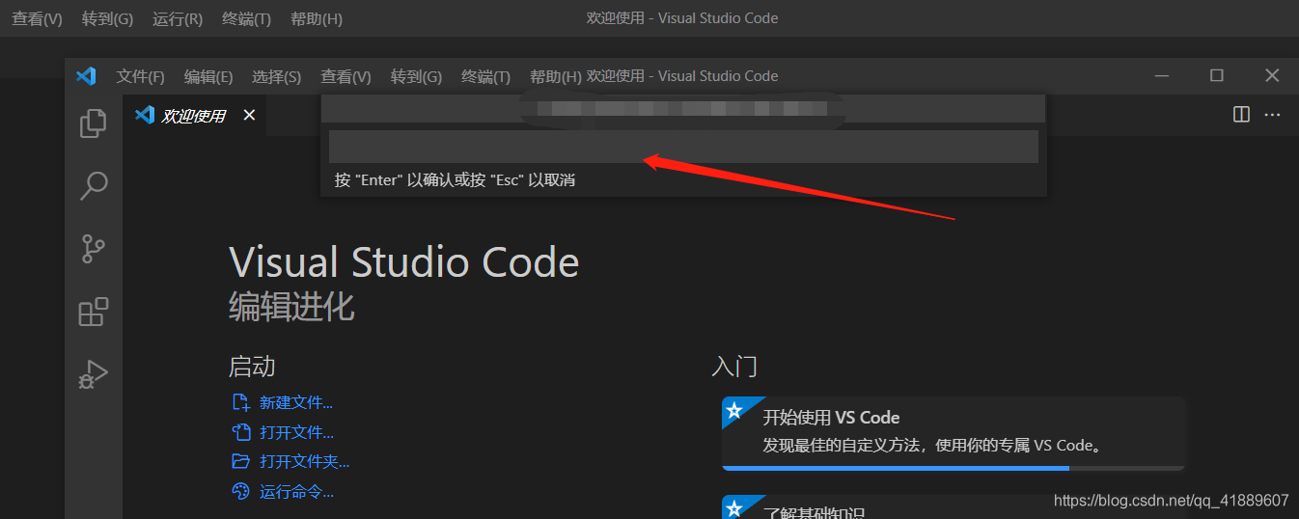
Task: Click the VS Code logo in the title bar
Action: 86,76
